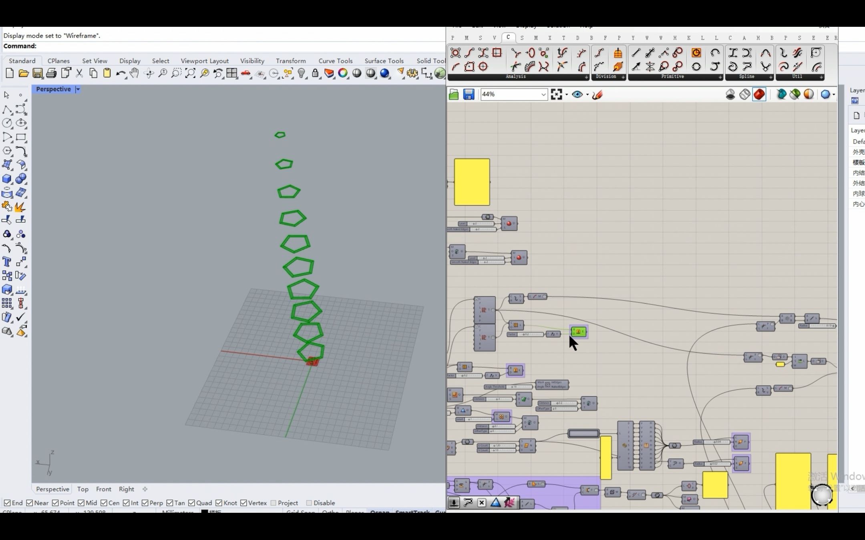The image size is (865, 540).
Task: Toggle the Quad osnap checkbox
Action: pos(192,503)
